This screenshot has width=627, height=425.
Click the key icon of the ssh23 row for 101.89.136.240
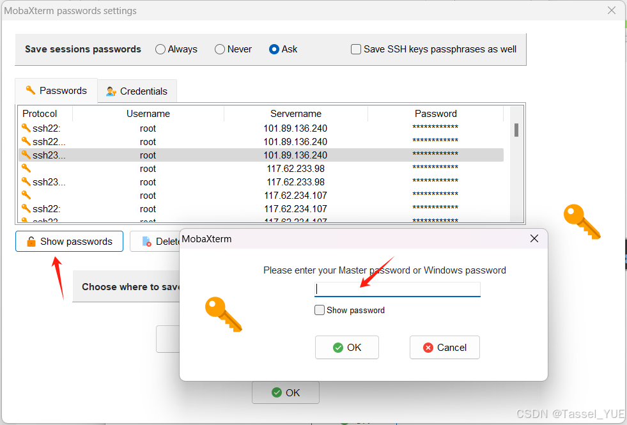pos(26,155)
